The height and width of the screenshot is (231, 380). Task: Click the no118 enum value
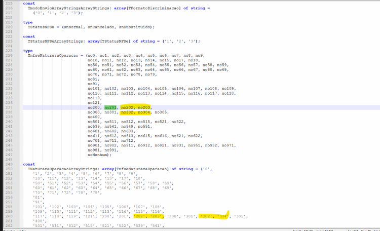(x=228, y=93)
